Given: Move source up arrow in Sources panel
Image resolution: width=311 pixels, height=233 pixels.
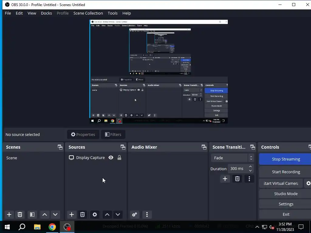Looking at the screenshot, I should (x=107, y=214).
